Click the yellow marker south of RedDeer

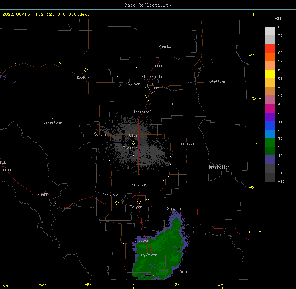point(146,96)
